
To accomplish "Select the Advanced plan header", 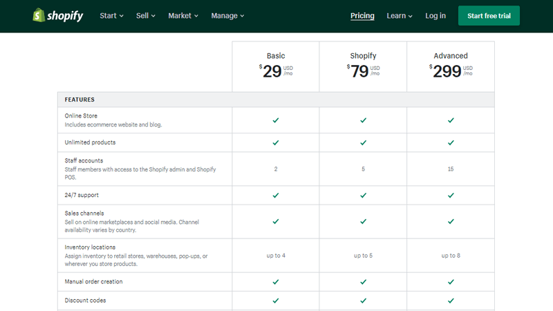I will (x=451, y=56).
